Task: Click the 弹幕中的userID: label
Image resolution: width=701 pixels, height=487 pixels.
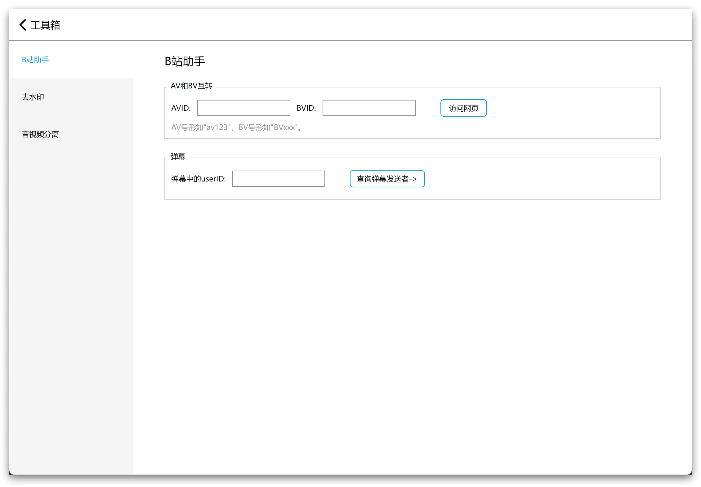Action: coord(199,179)
